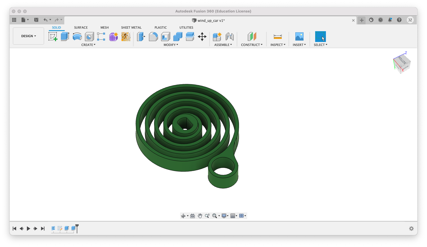Apply the Fillet tool

pos(153,37)
